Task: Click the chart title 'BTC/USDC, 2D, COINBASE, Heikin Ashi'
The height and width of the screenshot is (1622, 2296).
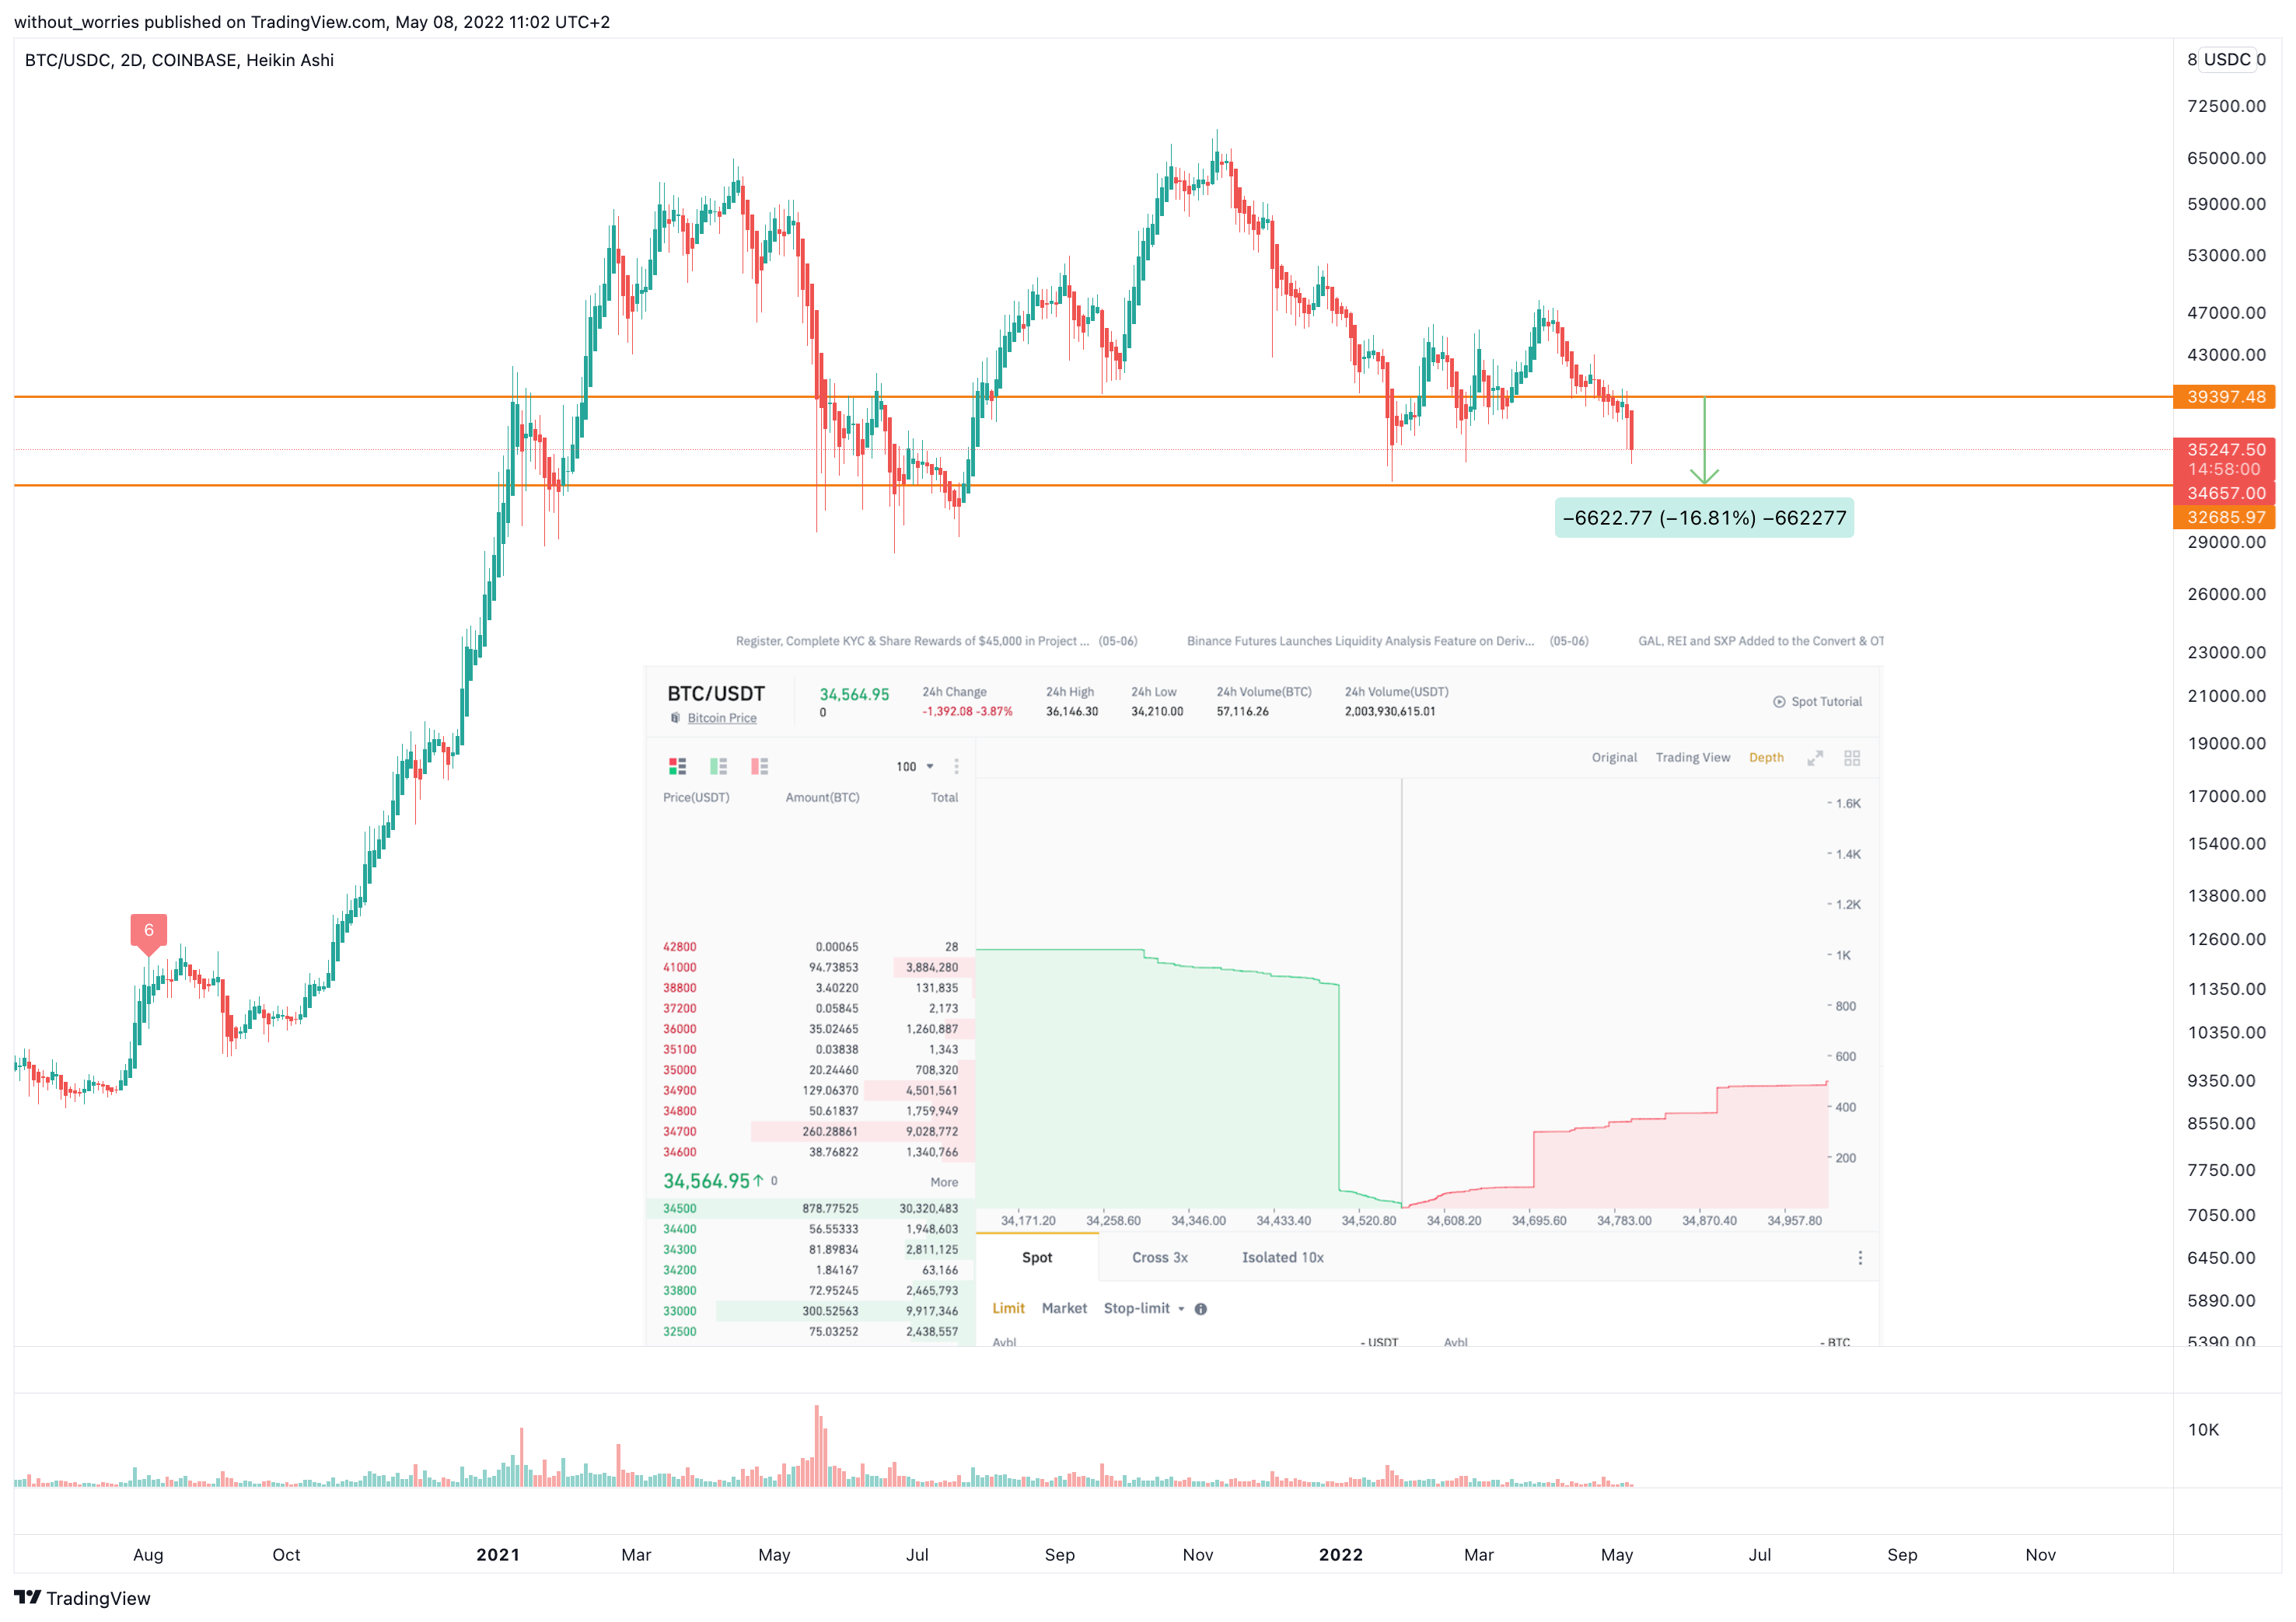Action: tap(179, 60)
